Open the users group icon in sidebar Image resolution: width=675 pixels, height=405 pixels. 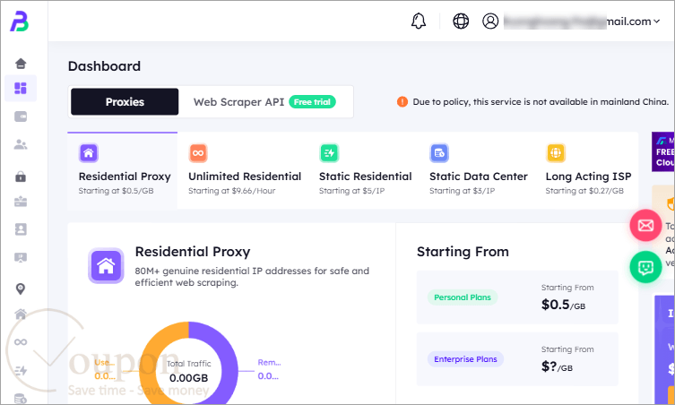(x=21, y=144)
